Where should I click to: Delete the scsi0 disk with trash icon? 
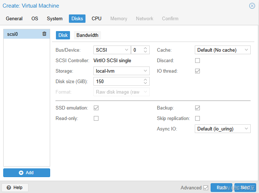(44, 34)
